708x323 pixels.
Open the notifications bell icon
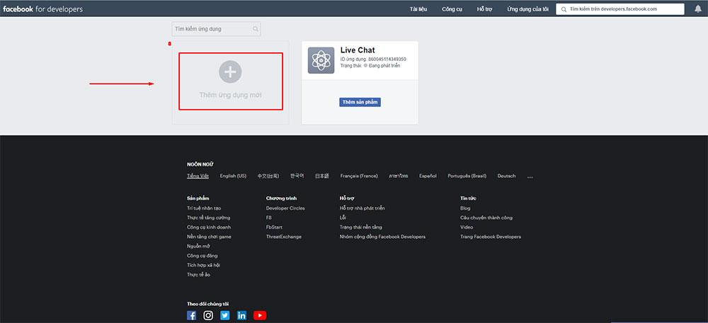click(x=697, y=9)
